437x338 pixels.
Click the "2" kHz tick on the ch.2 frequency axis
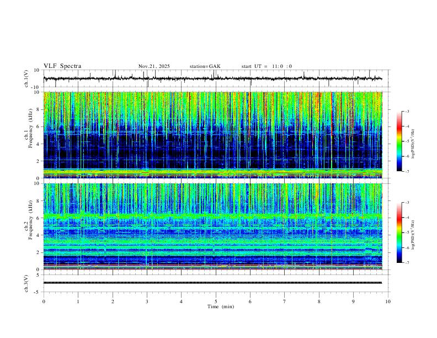click(39, 252)
